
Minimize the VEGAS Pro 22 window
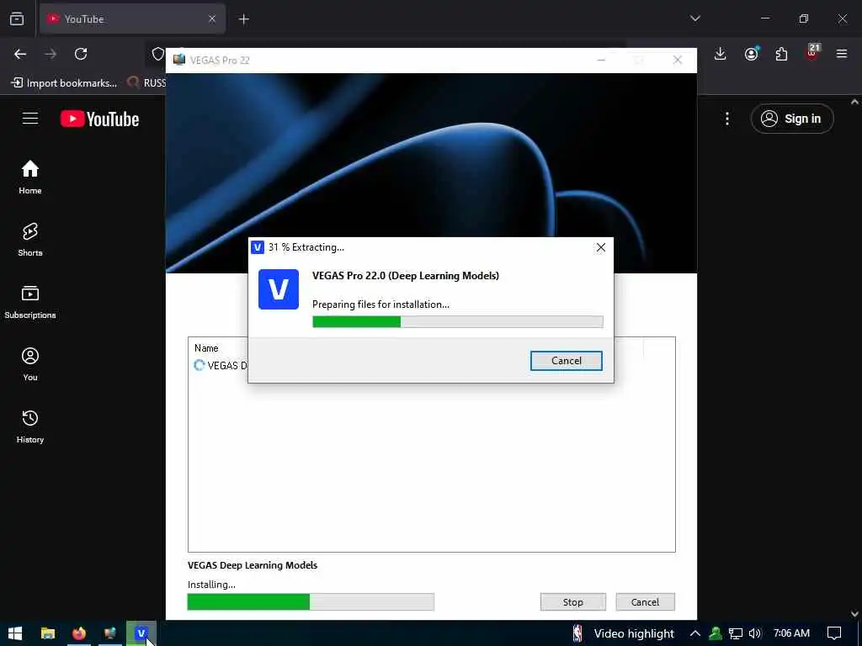[601, 60]
